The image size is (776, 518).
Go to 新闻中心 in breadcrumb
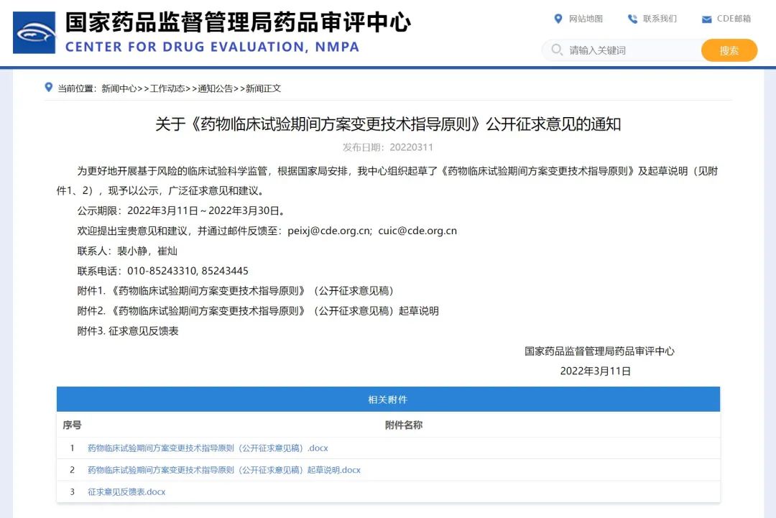(x=119, y=88)
